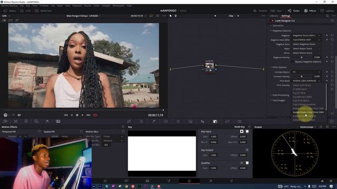Open the Color page icon at bottom

190,181
